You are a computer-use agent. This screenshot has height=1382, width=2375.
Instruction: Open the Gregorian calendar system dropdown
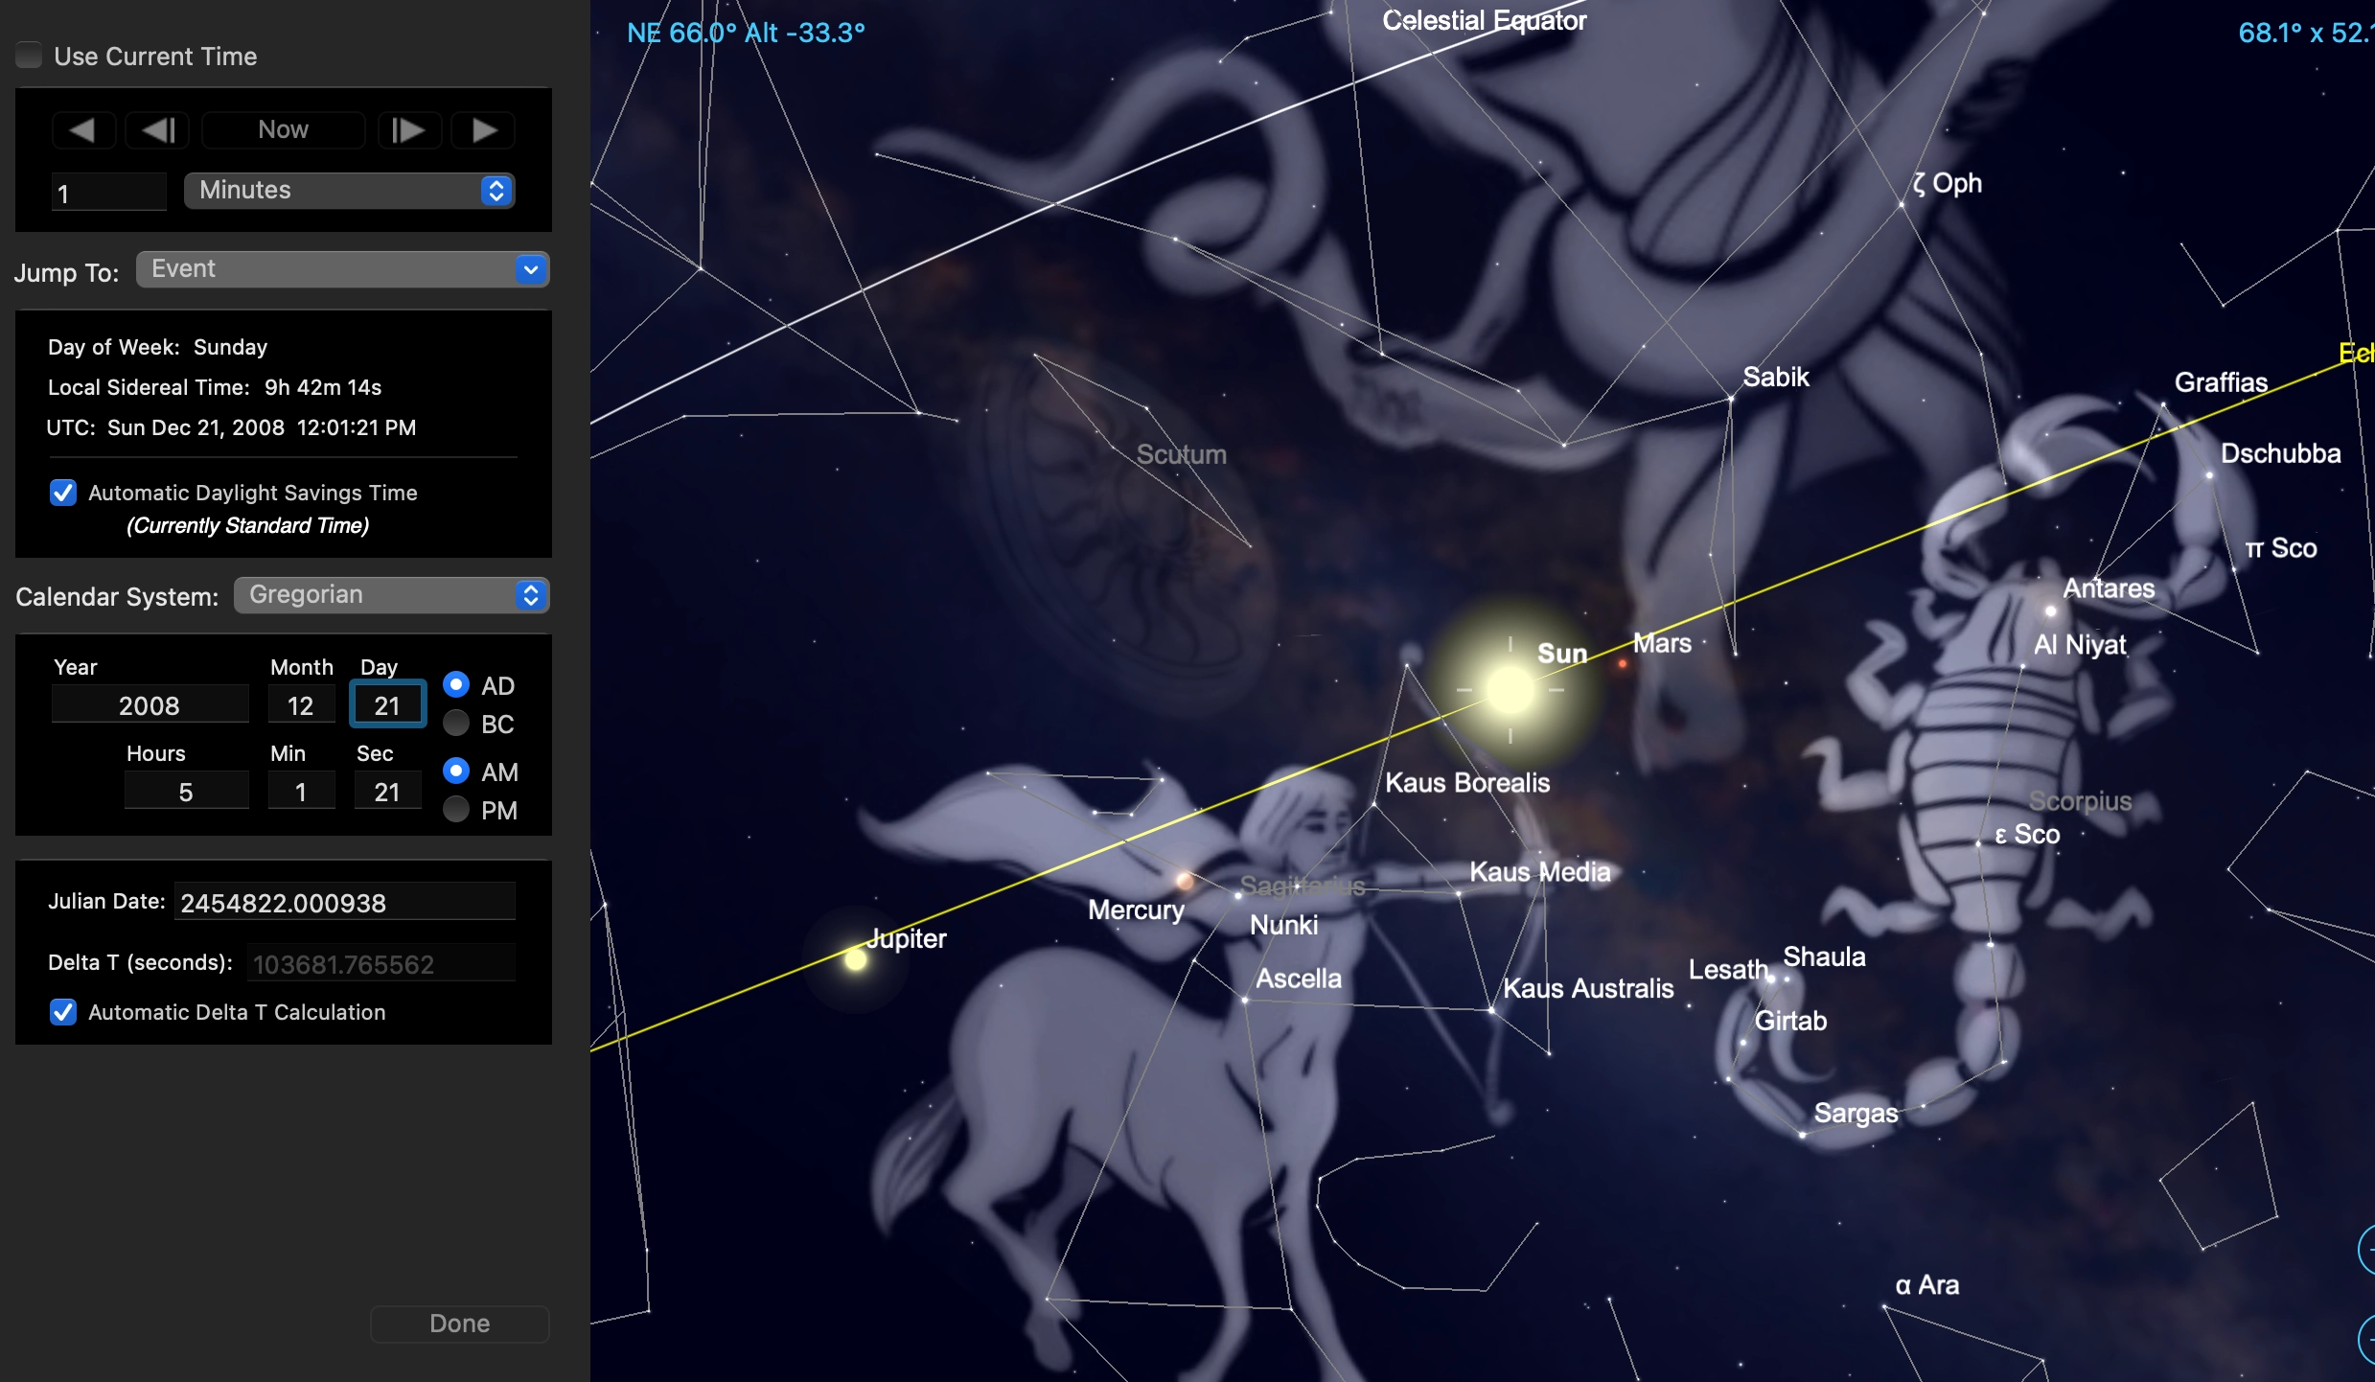tap(391, 595)
